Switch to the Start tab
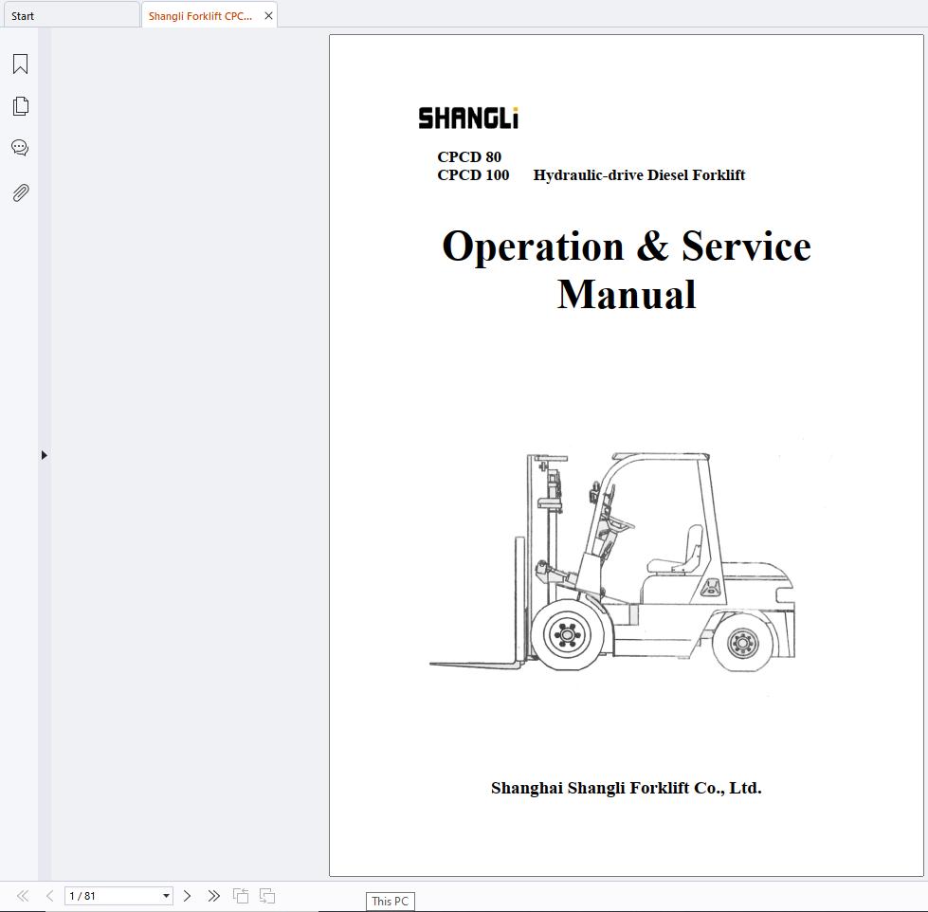This screenshot has width=928, height=912. point(70,16)
